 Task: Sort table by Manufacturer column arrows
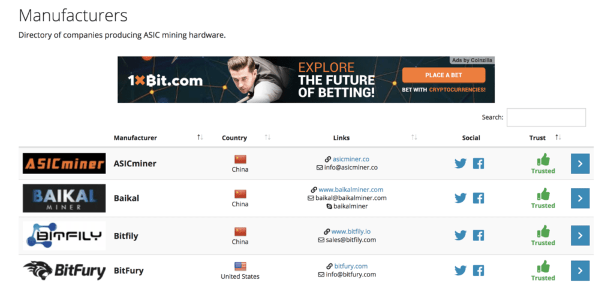pos(200,138)
